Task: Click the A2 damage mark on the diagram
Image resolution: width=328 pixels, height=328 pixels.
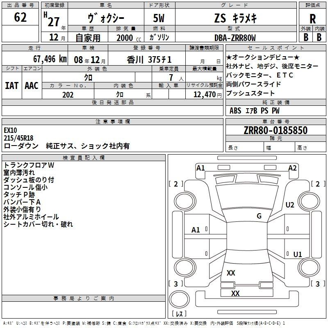Action: tap(292, 168)
